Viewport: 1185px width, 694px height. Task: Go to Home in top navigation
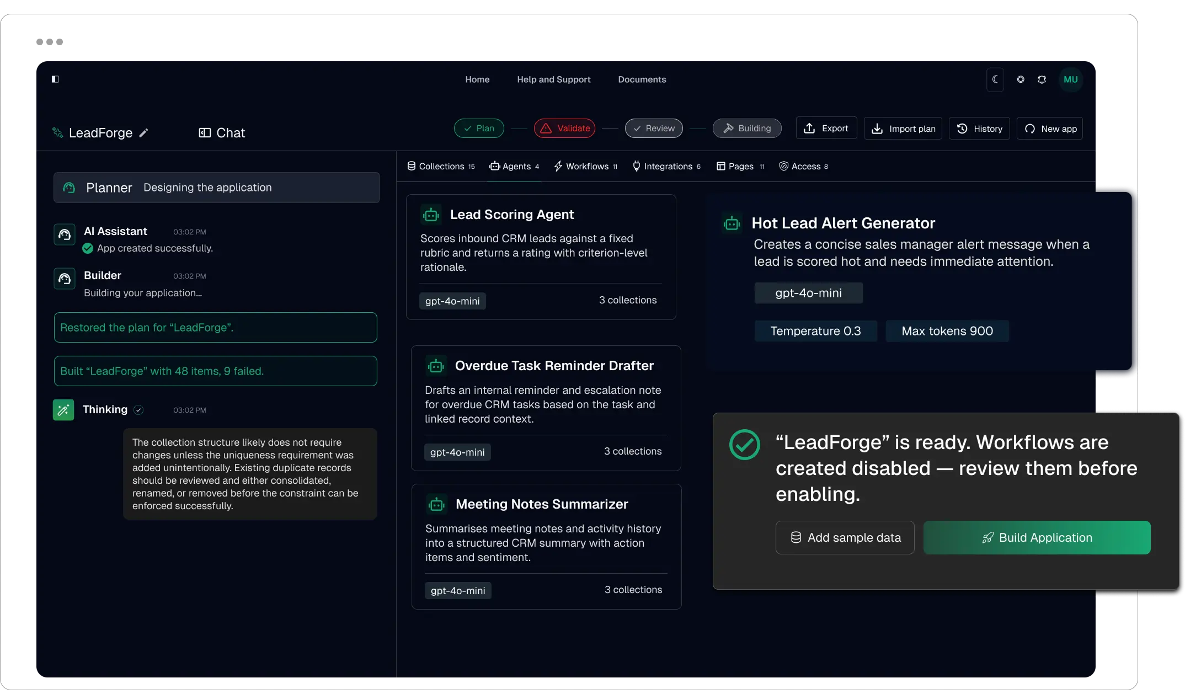pyautogui.click(x=477, y=79)
